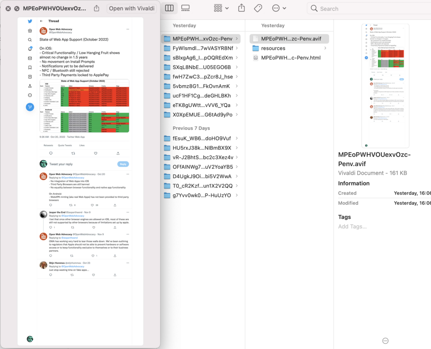Click the Add Tags field
This screenshot has height=349, width=431.
point(353,227)
